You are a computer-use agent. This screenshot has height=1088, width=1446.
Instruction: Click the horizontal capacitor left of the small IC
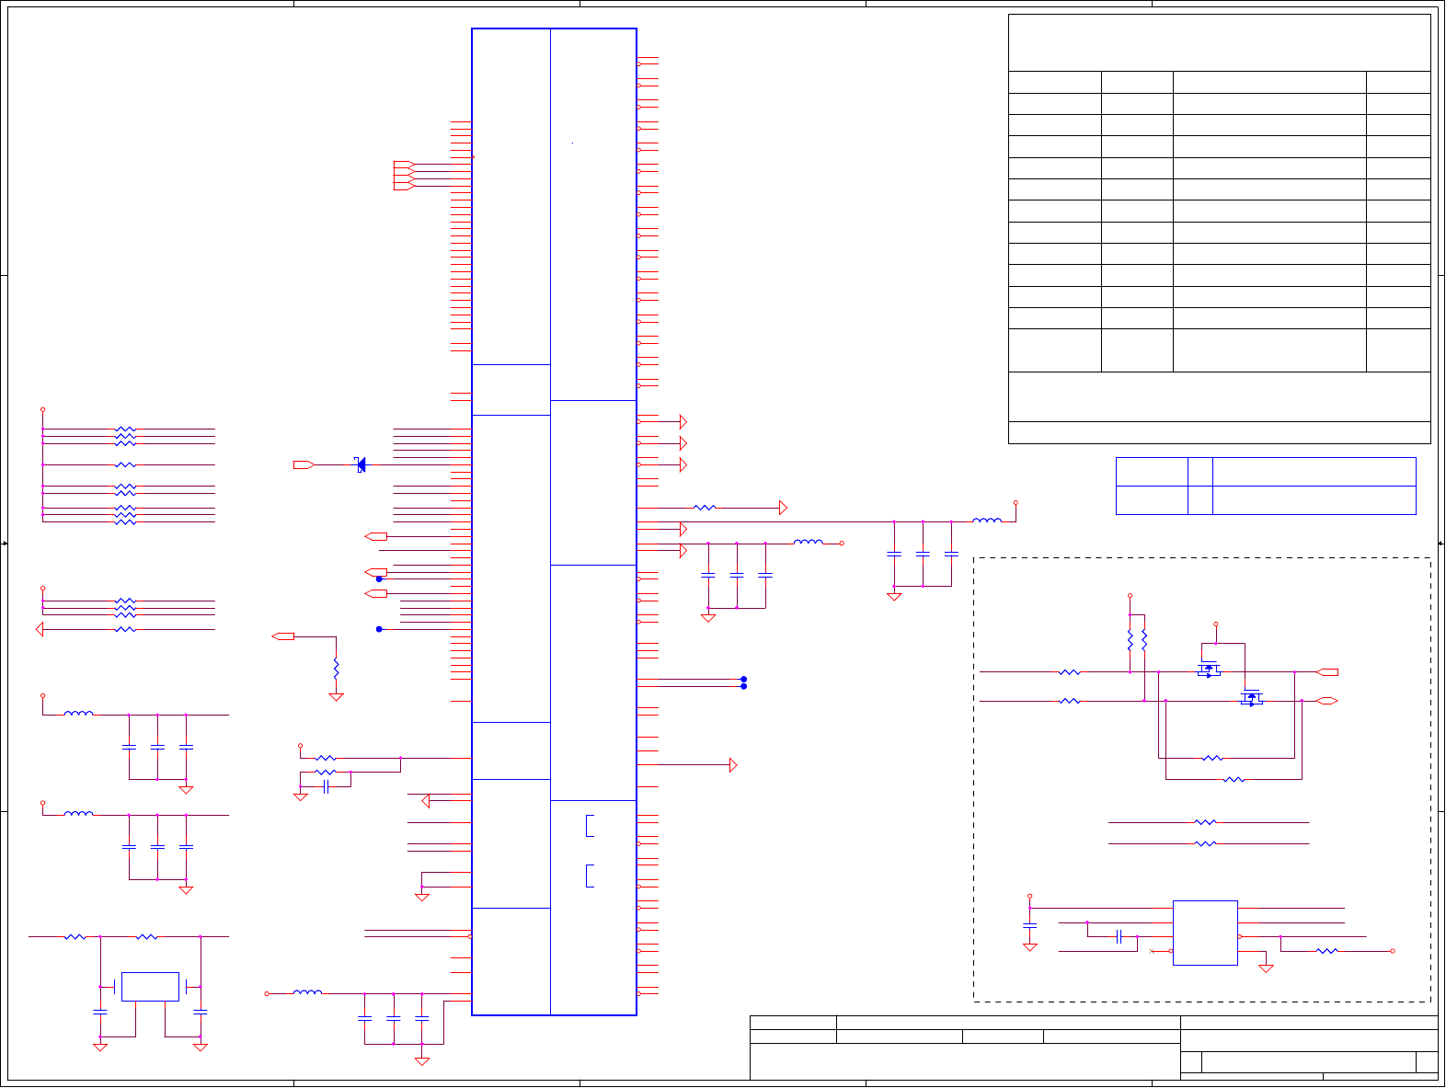[1119, 936]
